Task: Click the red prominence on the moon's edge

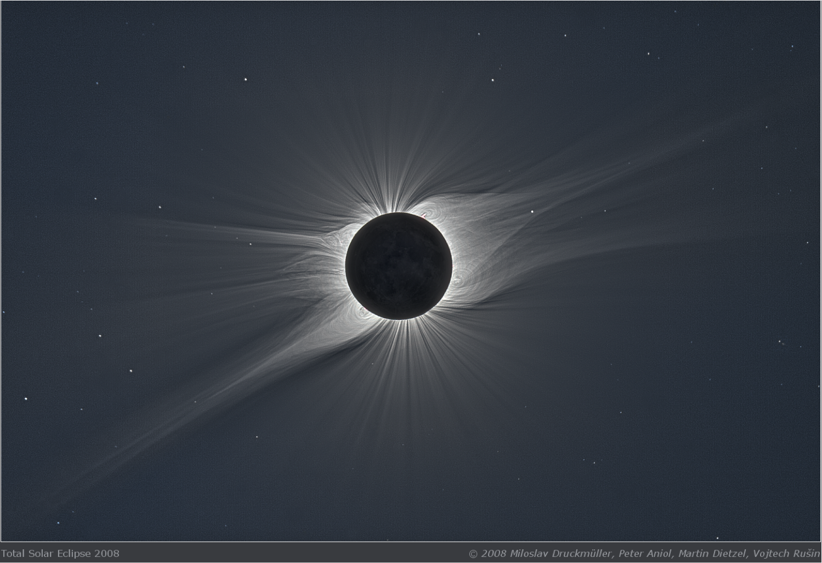Action: (424, 216)
